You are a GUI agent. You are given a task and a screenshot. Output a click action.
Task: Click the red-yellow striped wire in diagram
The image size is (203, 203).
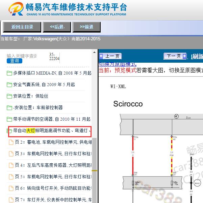click(x=172, y=156)
